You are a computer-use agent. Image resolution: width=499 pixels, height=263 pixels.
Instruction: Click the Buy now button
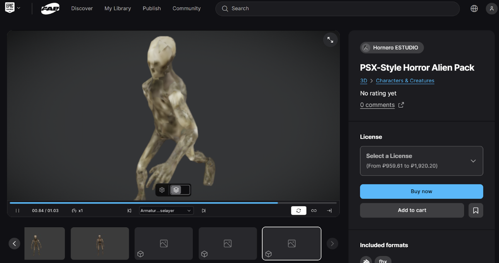422,191
